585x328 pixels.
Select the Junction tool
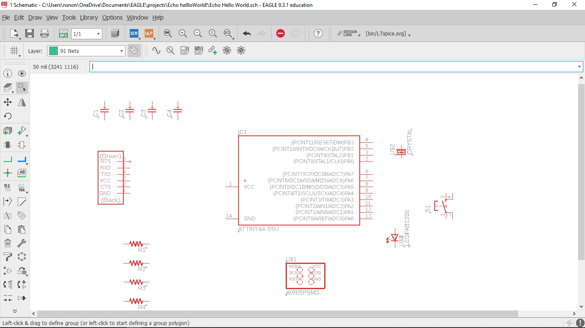click(x=8, y=173)
